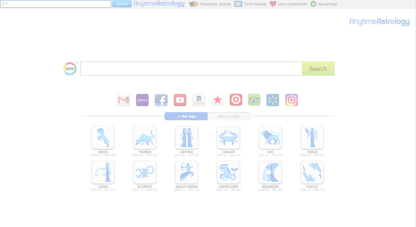Select the Scorpio scorpion sign

tap(145, 172)
